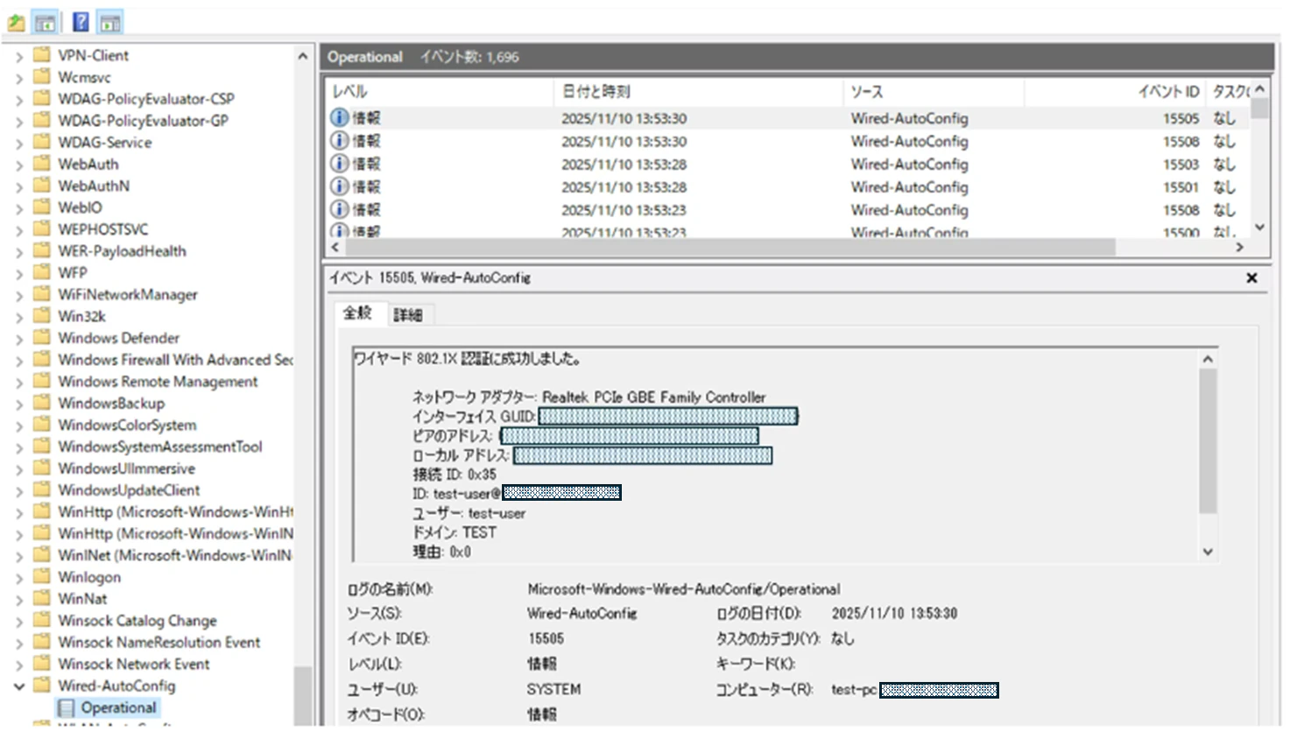Image resolution: width=1297 pixels, height=738 pixels.
Task: Sort by the ソース column header
Action: coord(934,91)
